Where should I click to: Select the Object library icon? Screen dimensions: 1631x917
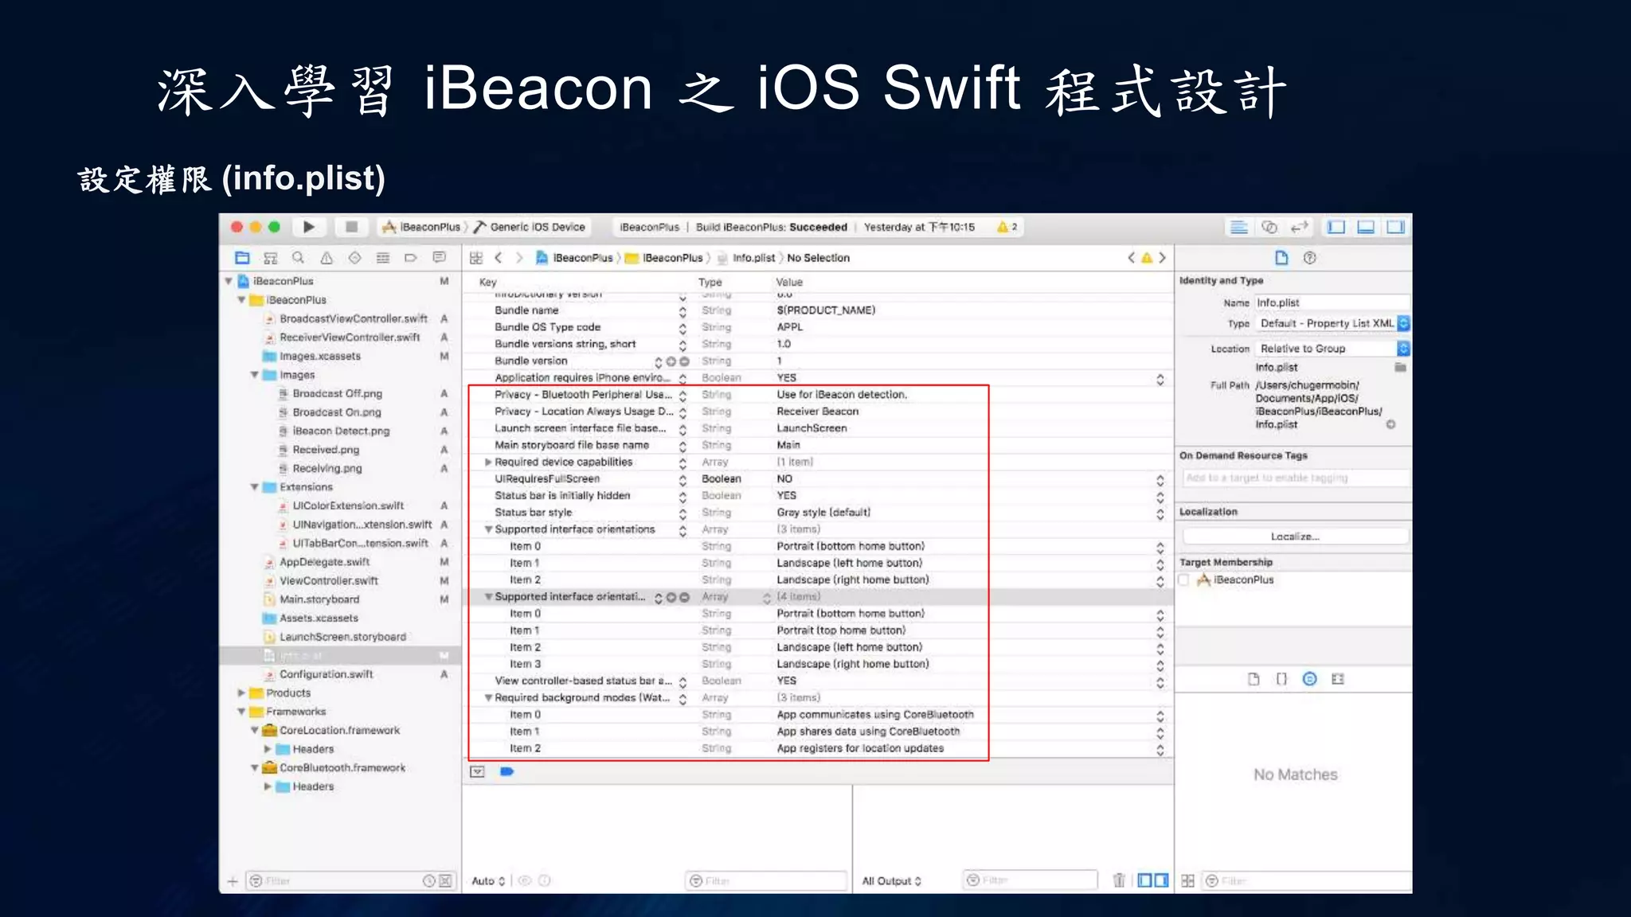coord(1310,679)
